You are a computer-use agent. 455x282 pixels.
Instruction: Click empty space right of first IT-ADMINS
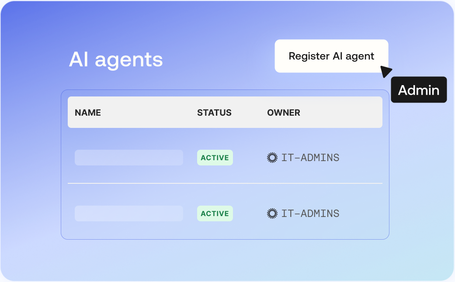point(362,158)
